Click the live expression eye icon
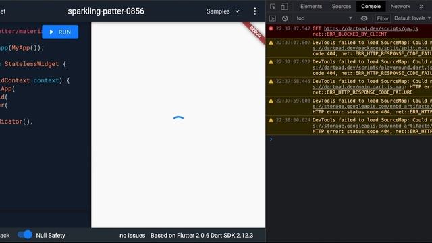This screenshot has width=432, height=243. click(x=364, y=18)
